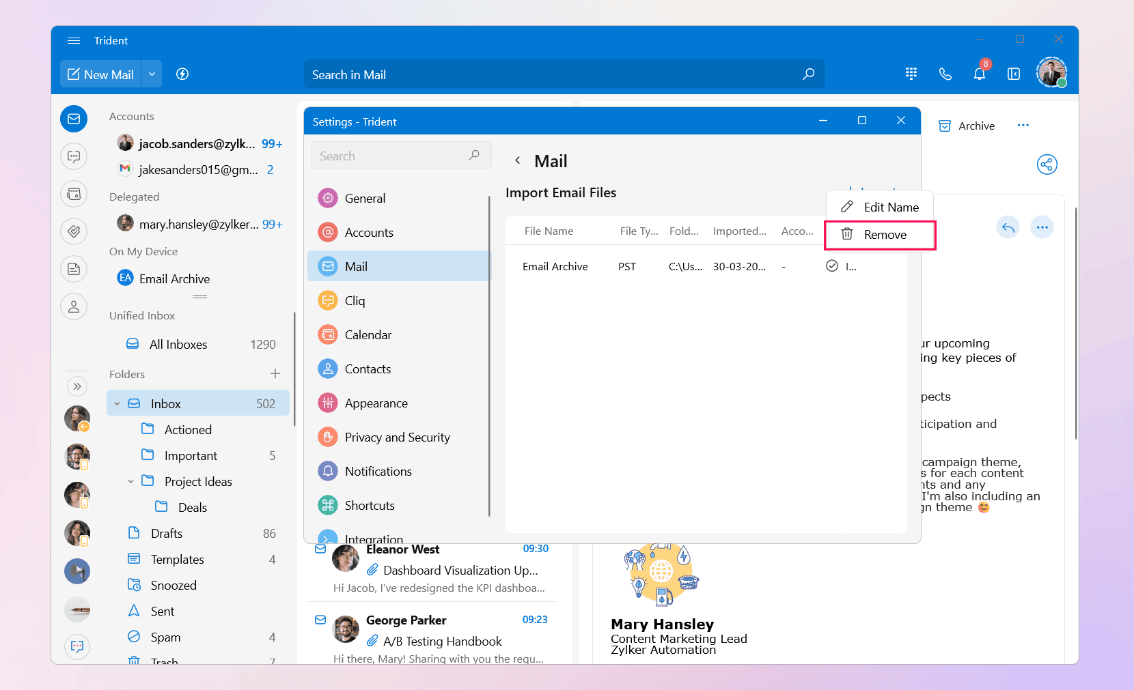This screenshot has height=690, width=1134.
Task: Collapse the Inbox folder tree
Action: pos(117,404)
